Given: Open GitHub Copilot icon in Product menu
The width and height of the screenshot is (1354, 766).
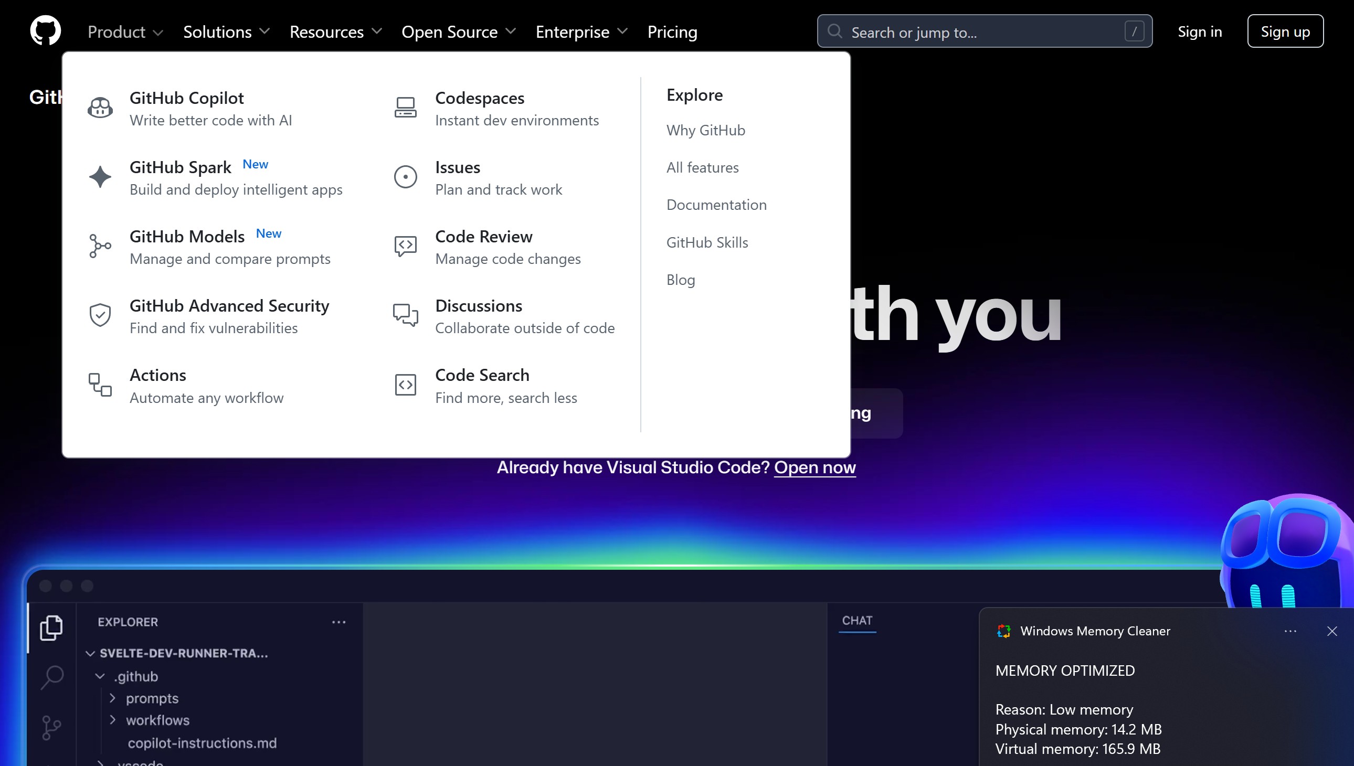Looking at the screenshot, I should point(100,108).
